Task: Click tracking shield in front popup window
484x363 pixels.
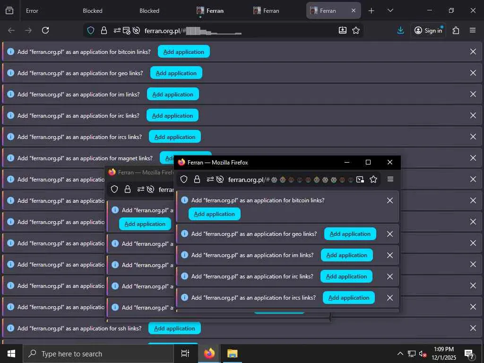Action: pos(184,179)
